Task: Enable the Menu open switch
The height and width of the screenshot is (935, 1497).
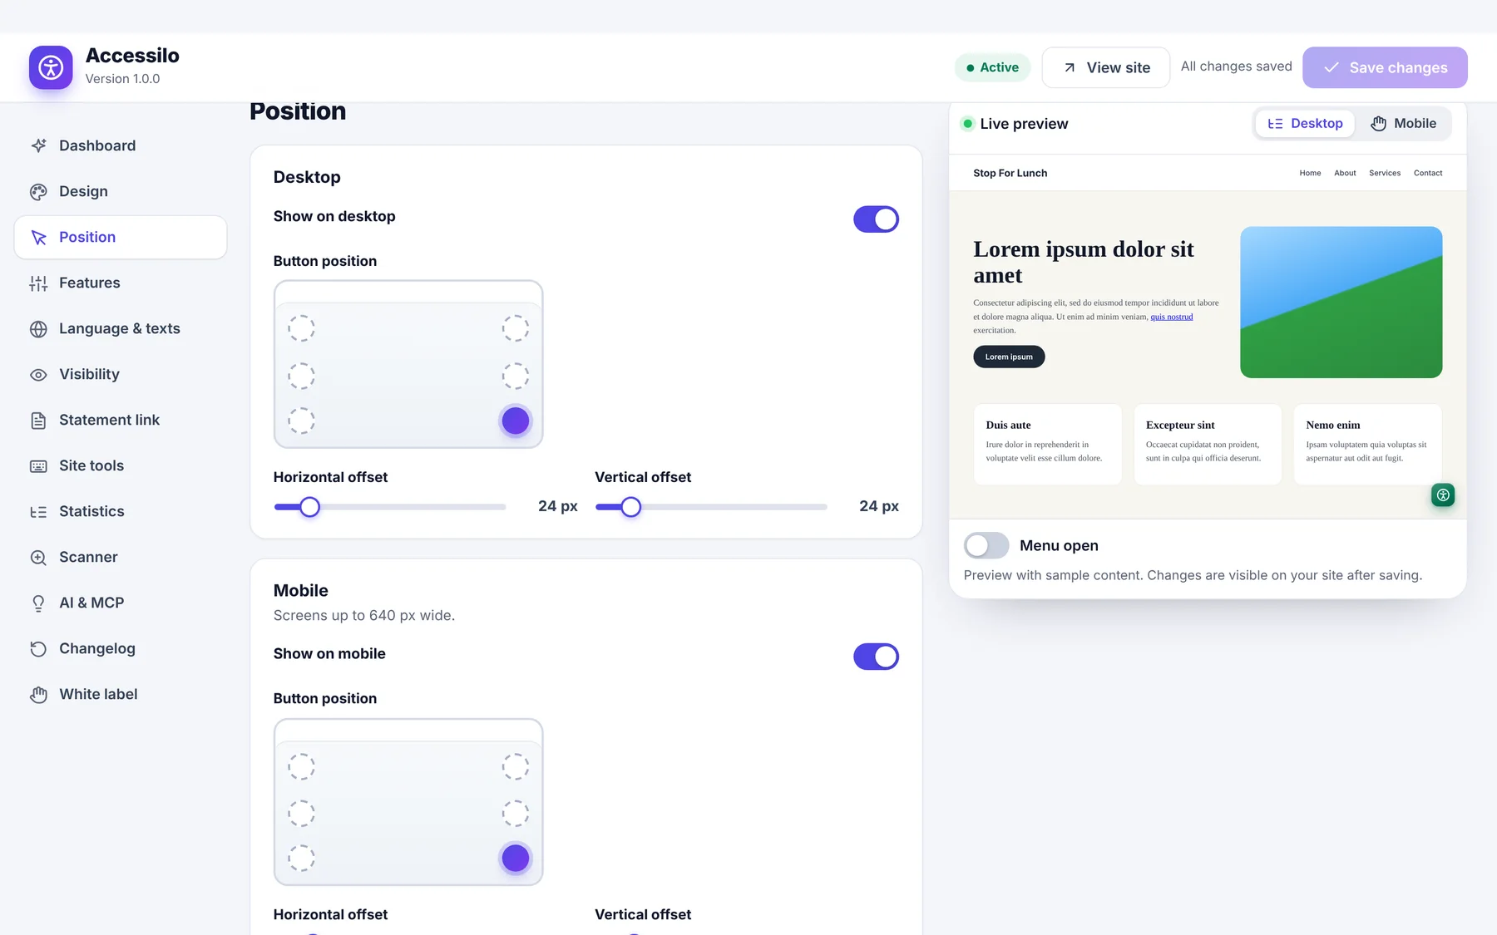Action: [x=986, y=545]
